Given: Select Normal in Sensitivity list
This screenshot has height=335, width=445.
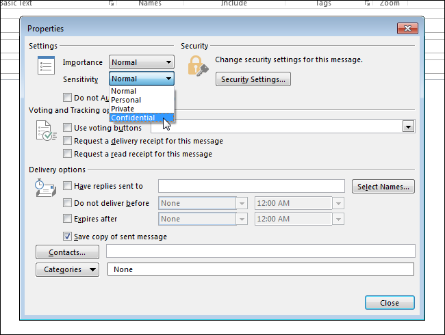Looking at the screenshot, I should [142, 91].
